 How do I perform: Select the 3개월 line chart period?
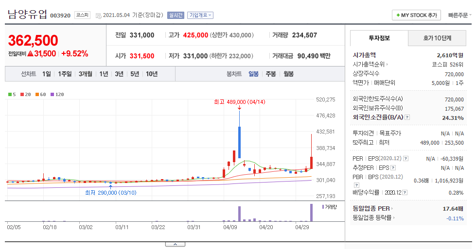click(85, 74)
